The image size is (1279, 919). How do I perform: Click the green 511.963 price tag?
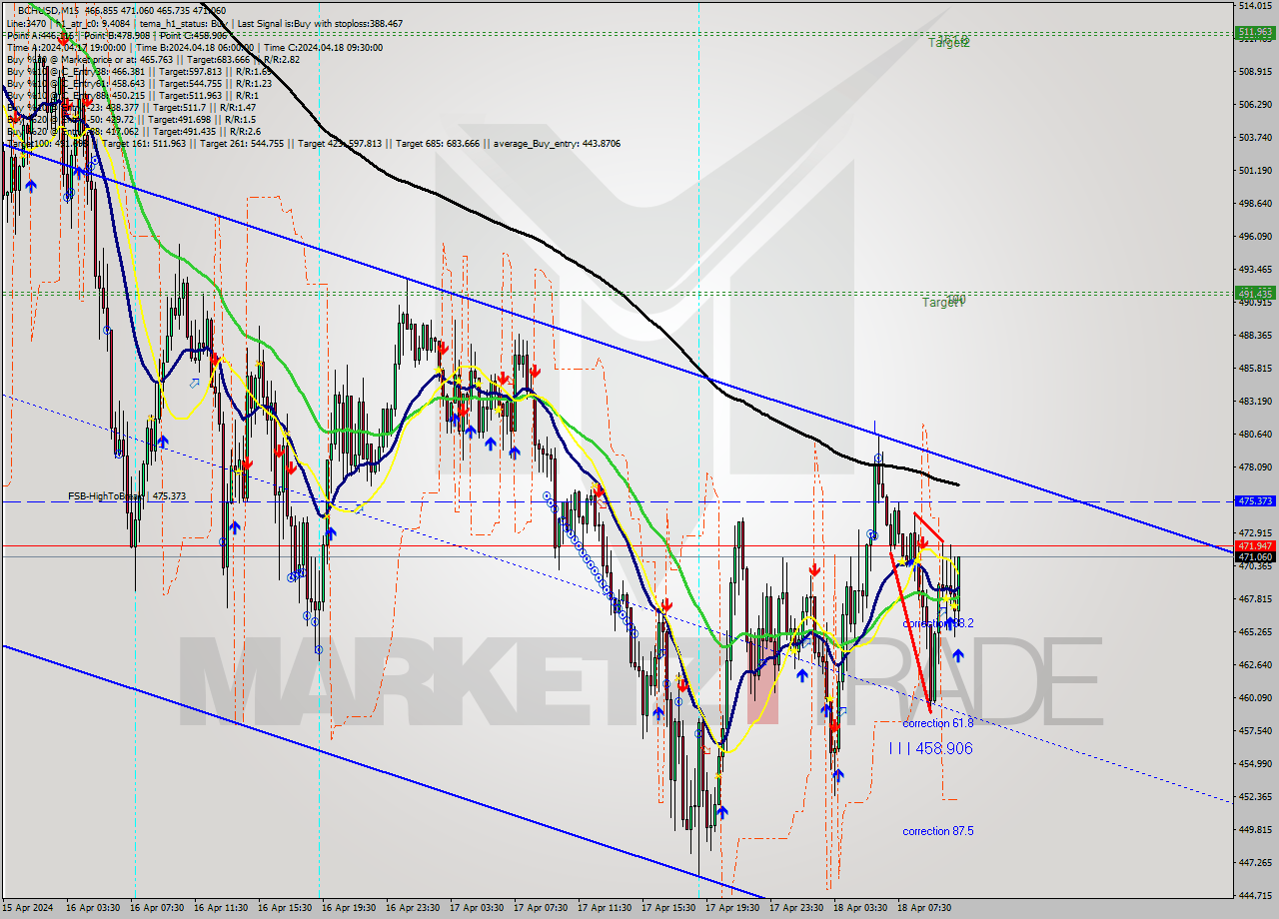(x=1255, y=32)
